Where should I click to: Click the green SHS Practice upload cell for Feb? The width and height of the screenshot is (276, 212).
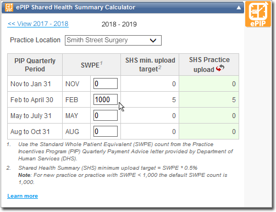(x=209, y=99)
